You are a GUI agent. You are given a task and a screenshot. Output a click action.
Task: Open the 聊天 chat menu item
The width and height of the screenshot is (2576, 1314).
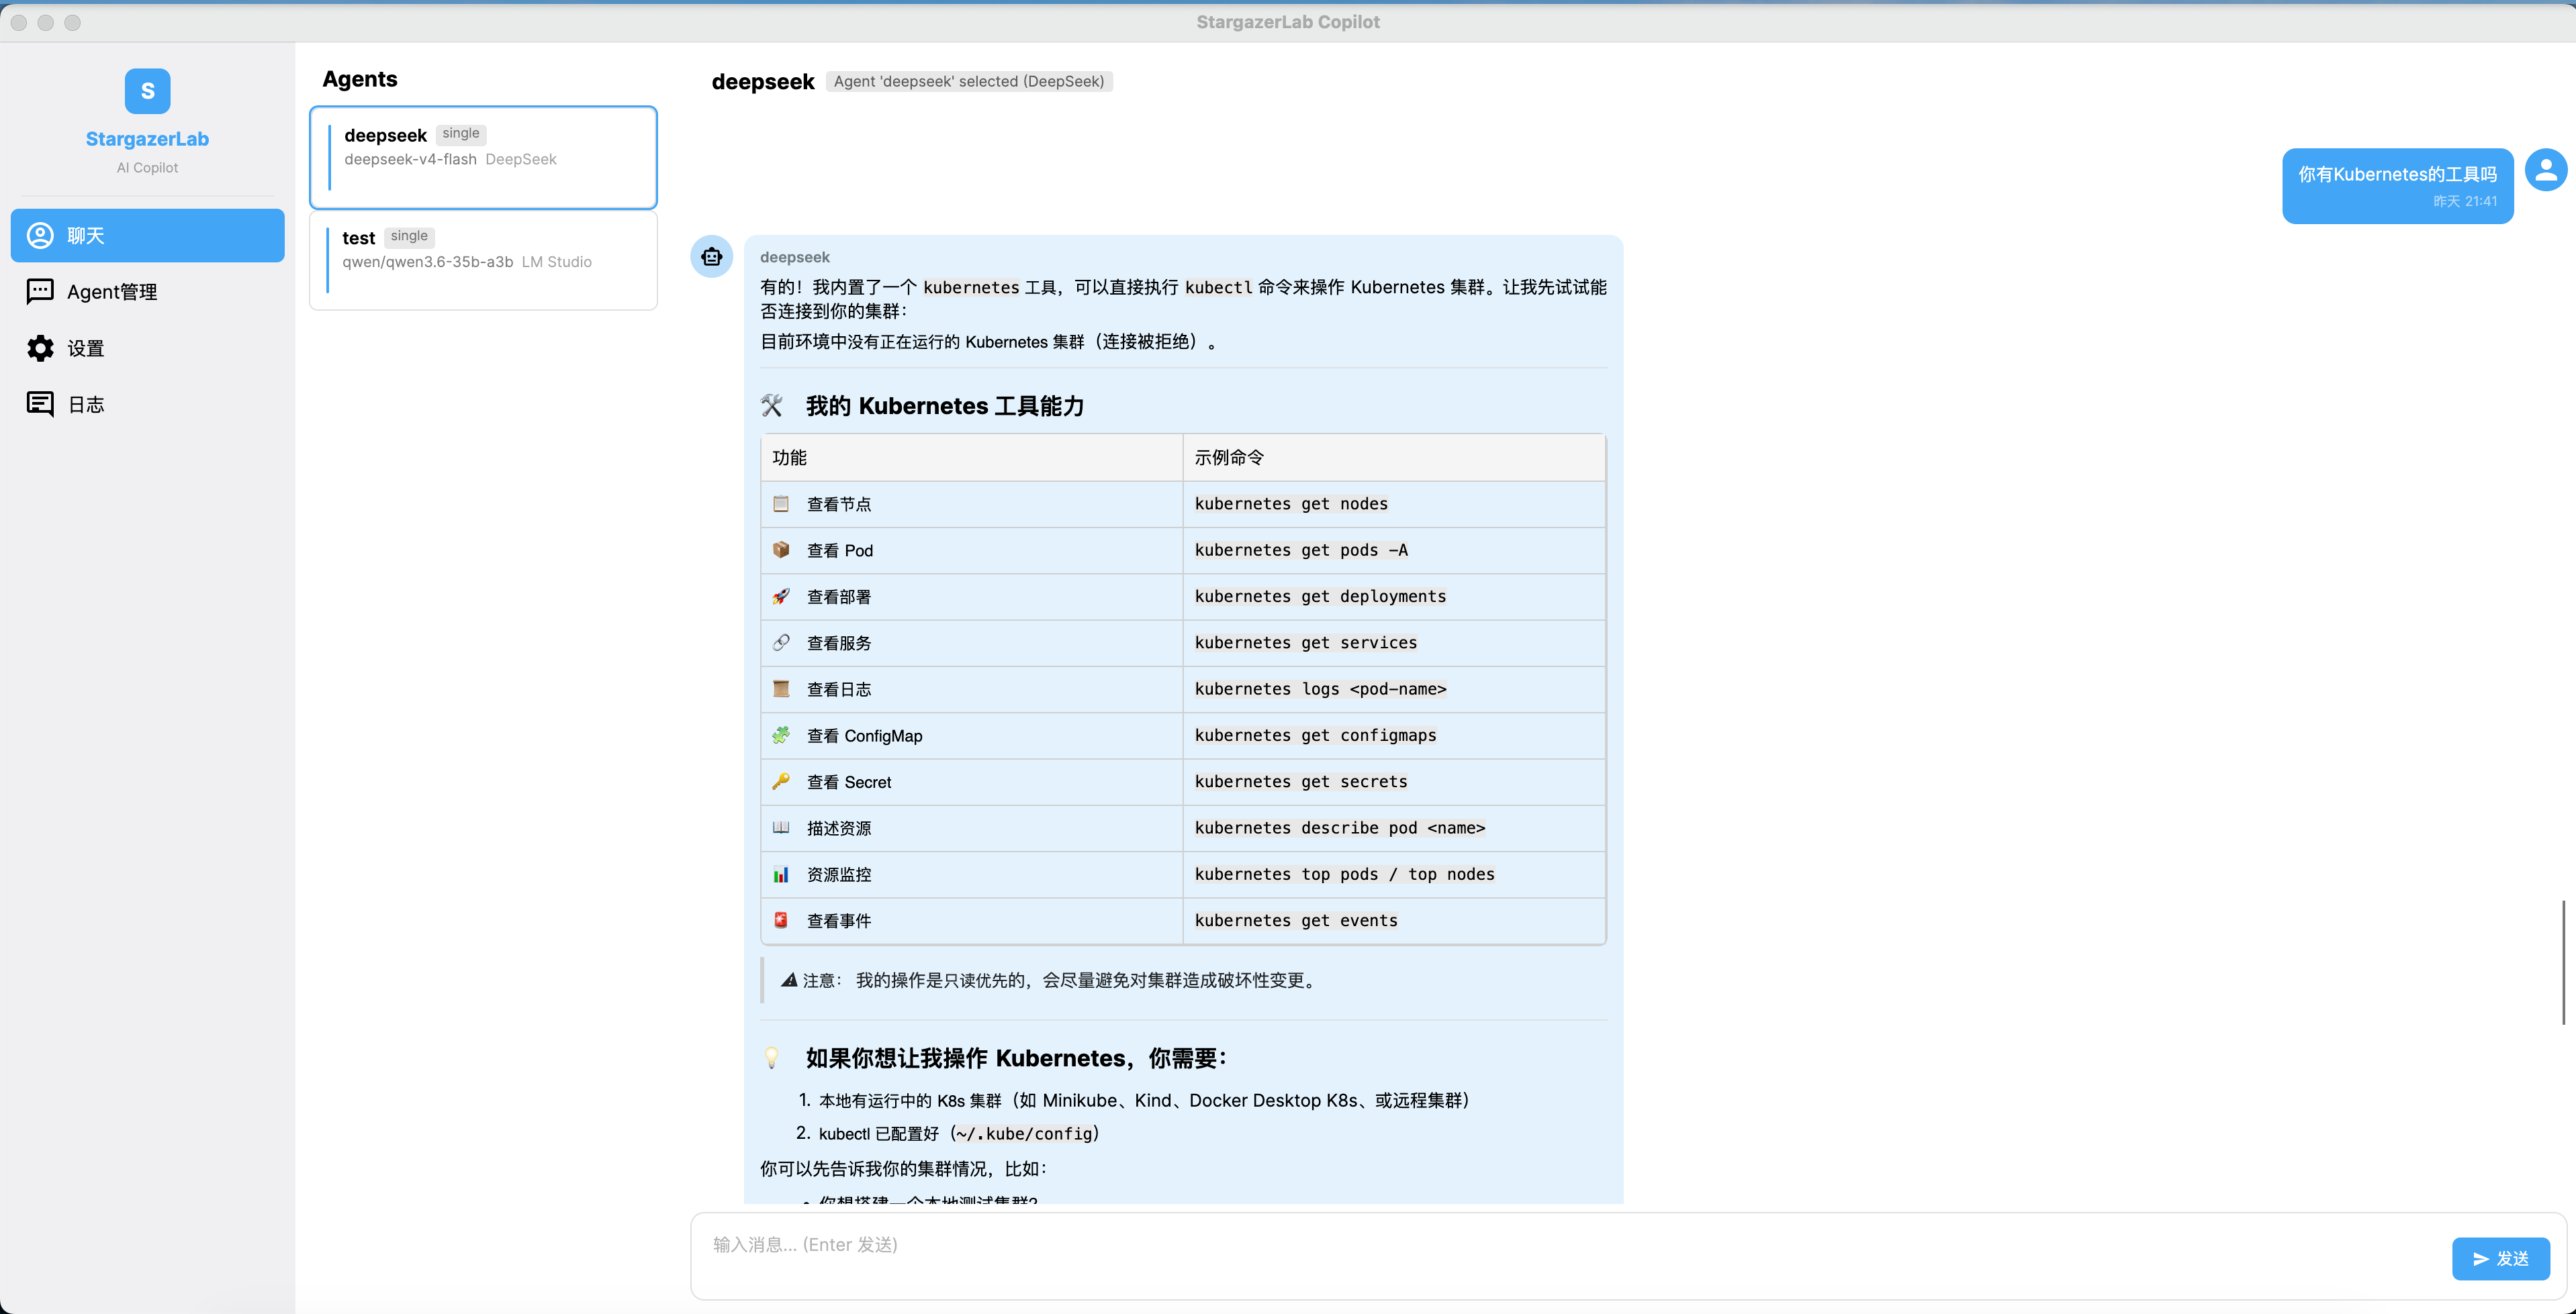coord(147,236)
